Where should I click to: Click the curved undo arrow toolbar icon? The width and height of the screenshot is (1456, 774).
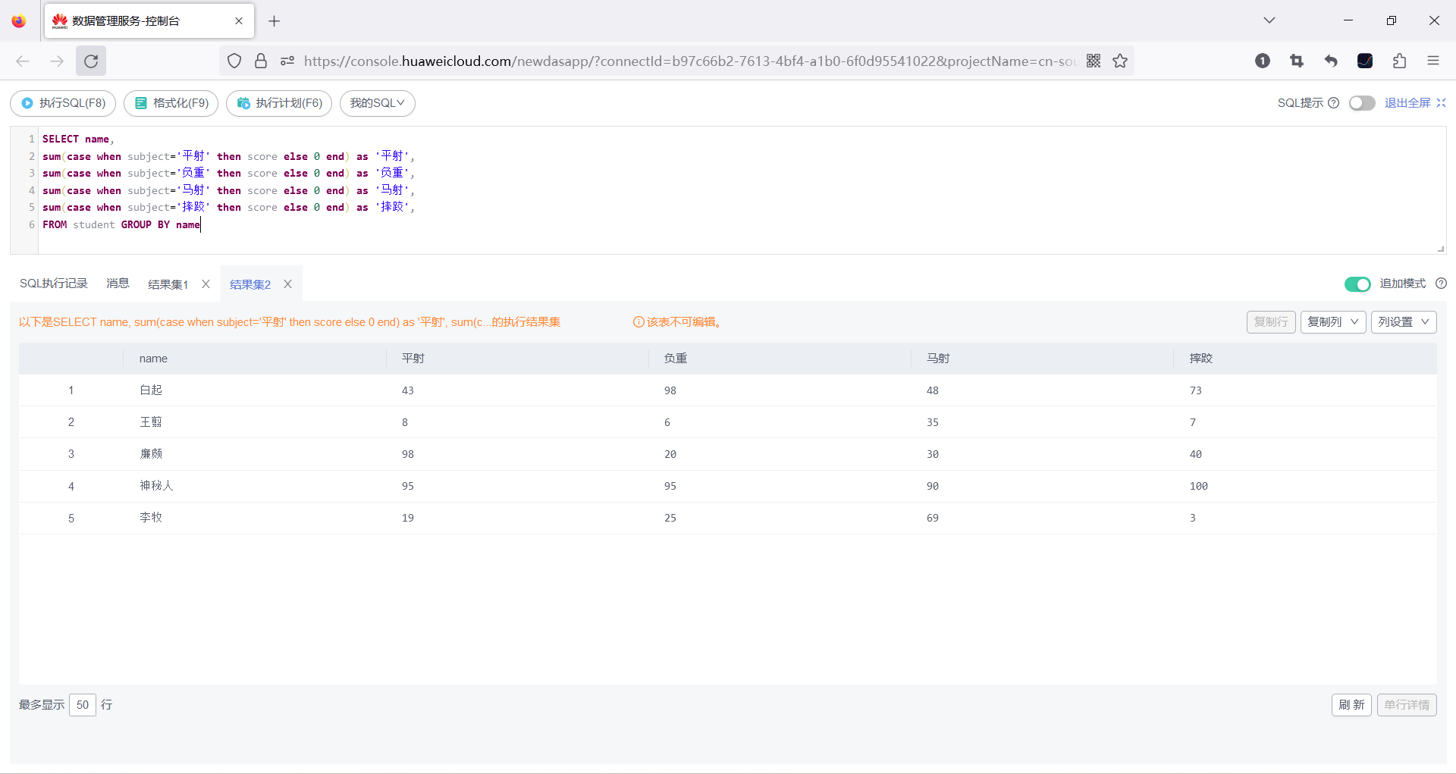(1331, 61)
